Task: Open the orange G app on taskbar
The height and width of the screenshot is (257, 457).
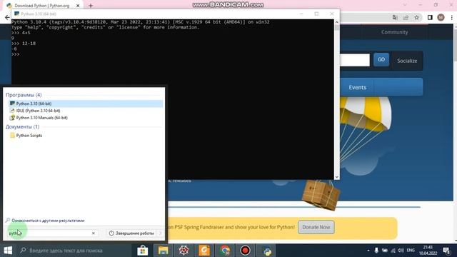Action: (204, 251)
